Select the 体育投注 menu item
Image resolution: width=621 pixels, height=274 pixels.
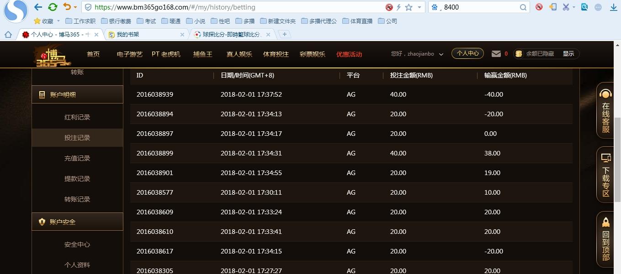click(x=276, y=54)
